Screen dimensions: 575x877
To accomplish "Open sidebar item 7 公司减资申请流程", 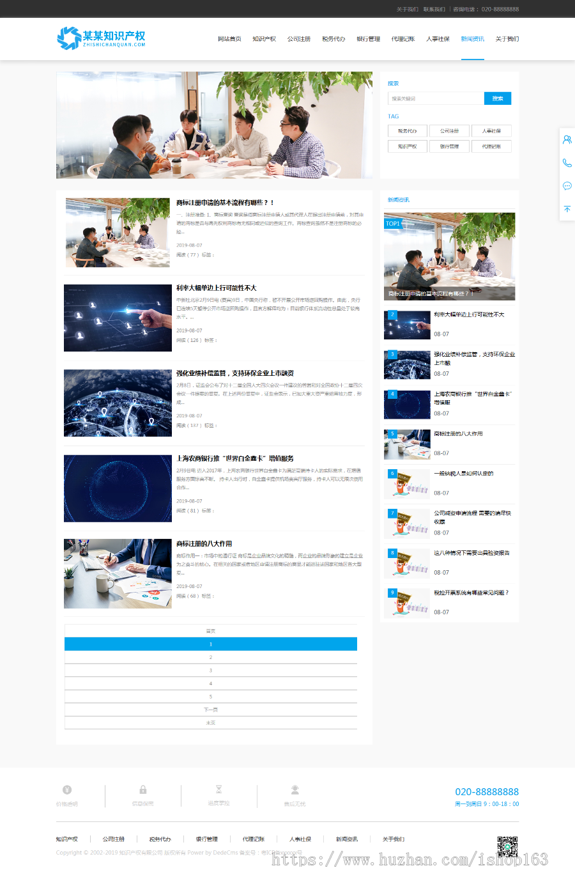I will pos(473,517).
